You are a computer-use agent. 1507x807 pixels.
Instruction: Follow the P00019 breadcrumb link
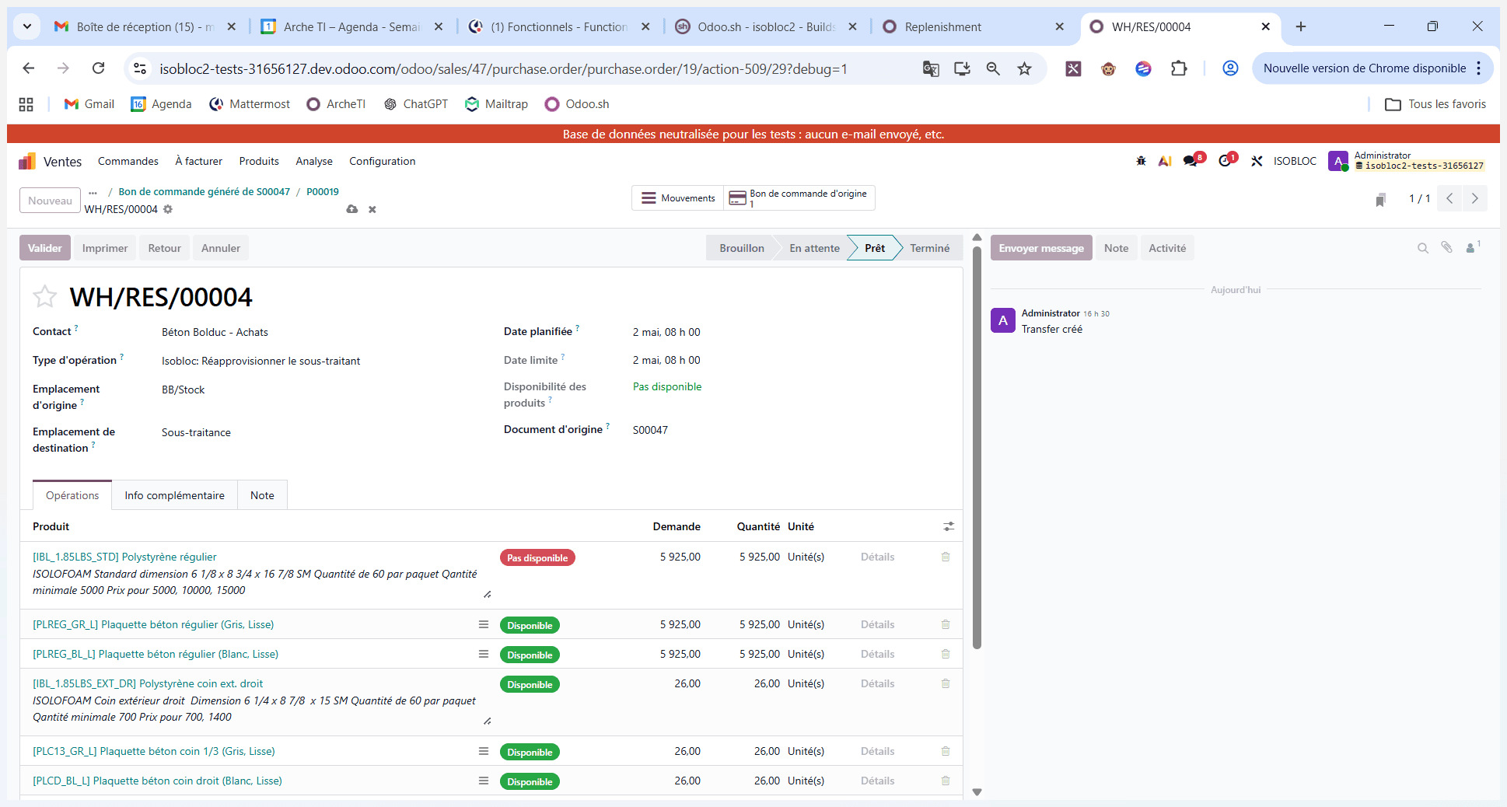click(x=323, y=192)
